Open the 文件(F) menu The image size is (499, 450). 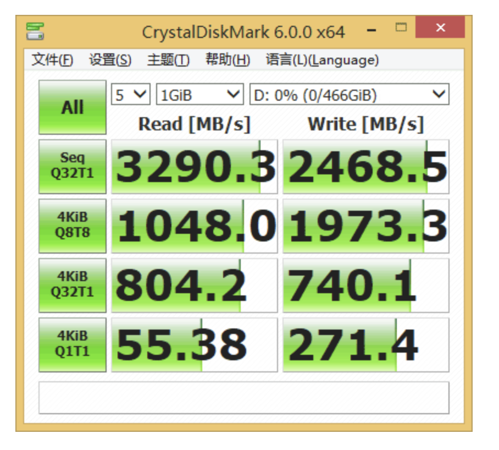pyautogui.click(x=52, y=60)
